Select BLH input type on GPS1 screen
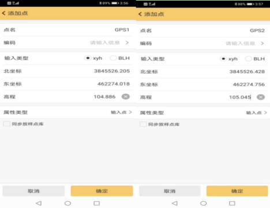 click(113, 58)
